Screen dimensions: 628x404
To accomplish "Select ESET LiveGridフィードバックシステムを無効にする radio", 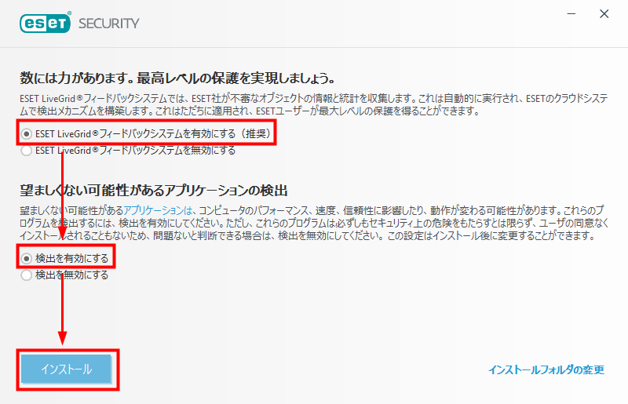I will 27,151.
